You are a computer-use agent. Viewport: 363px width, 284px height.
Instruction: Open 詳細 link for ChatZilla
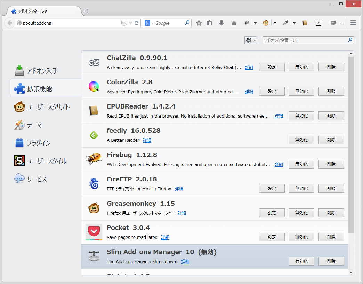coord(249,67)
